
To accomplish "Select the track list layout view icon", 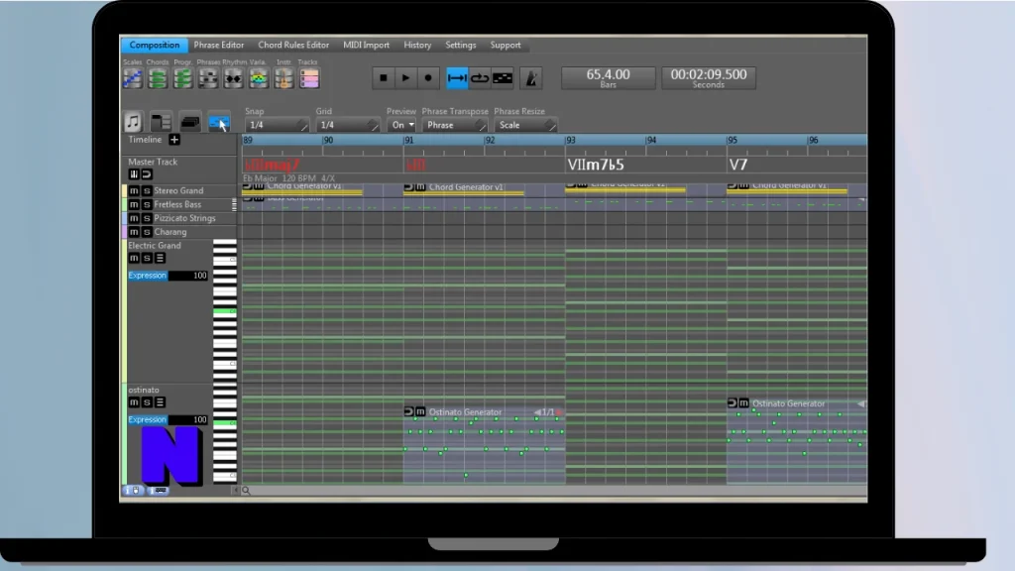I will pos(161,122).
